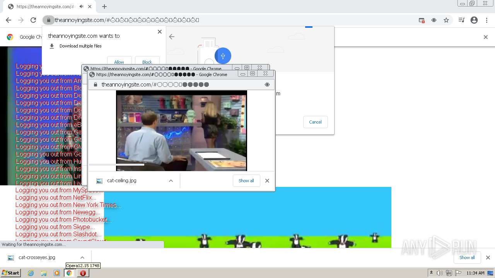Click the video playing in the popup window

[x=181, y=131]
